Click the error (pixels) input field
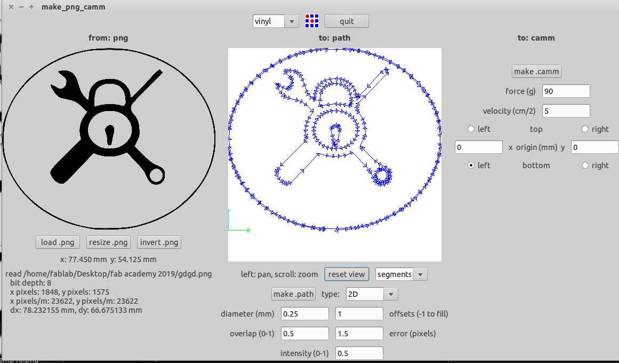The image size is (619, 363). coord(359,333)
